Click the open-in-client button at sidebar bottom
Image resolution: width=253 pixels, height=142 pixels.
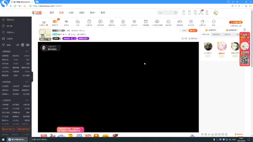[8, 129]
